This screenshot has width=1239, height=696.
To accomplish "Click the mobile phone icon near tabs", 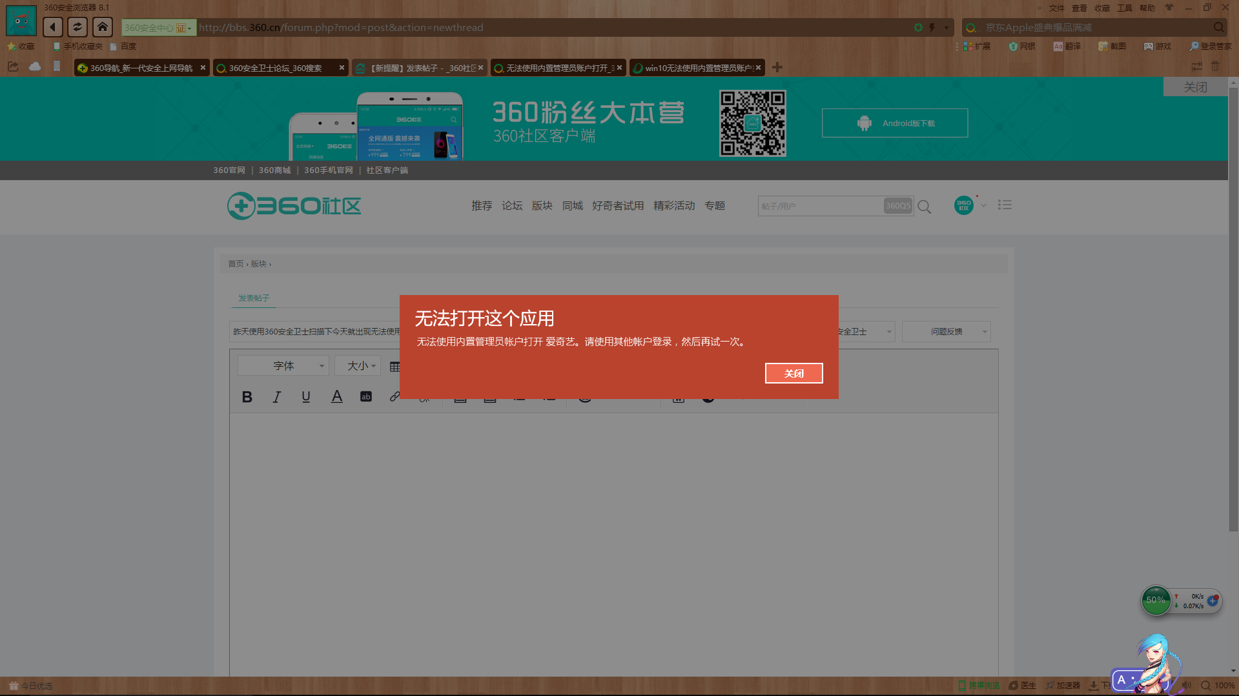I will (57, 67).
